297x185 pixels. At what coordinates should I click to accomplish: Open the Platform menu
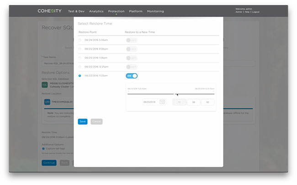(x=136, y=11)
